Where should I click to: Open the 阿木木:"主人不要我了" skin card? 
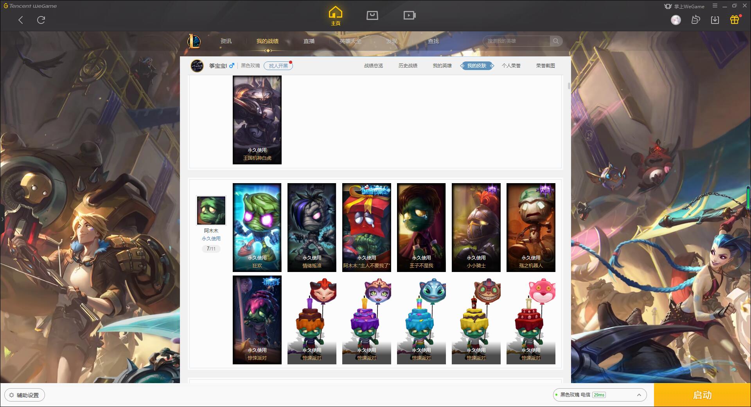(367, 227)
